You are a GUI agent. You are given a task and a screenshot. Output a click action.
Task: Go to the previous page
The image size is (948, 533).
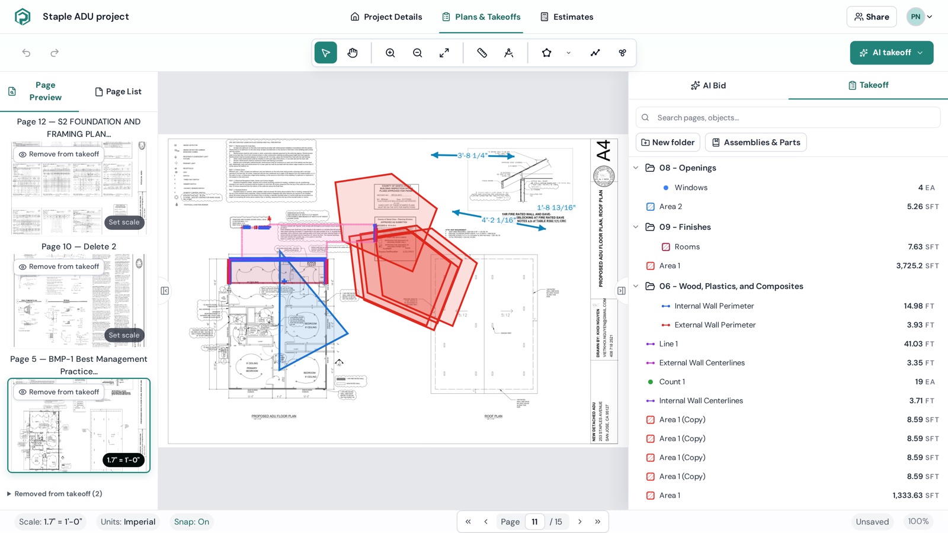click(486, 522)
